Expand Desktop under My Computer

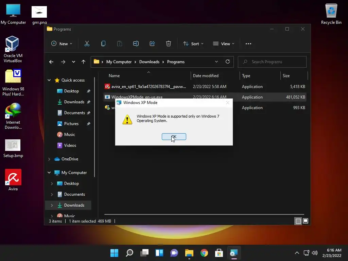pos(52,184)
